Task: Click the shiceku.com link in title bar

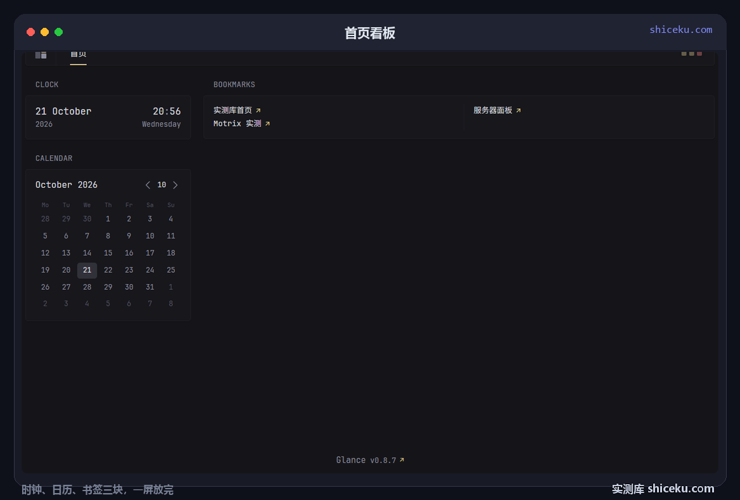Action: [680, 30]
